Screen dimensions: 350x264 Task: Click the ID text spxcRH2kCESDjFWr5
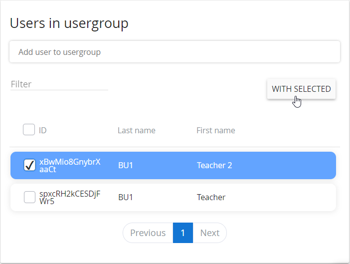(x=70, y=198)
